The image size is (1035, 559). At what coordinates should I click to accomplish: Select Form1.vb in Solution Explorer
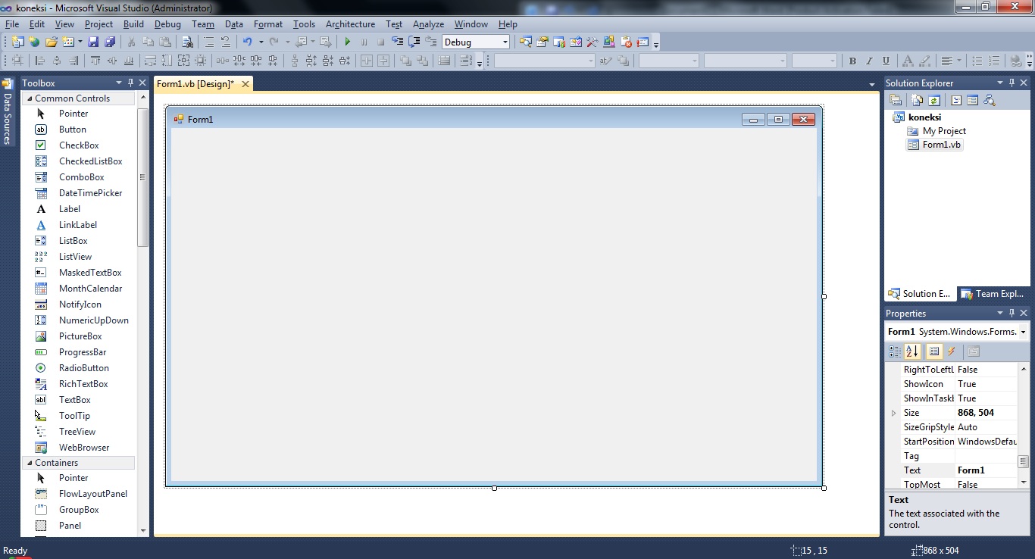tap(941, 145)
